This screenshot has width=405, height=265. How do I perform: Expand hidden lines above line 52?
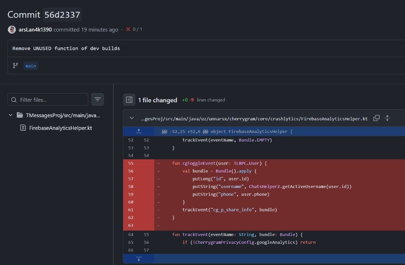(x=139, y=131)
